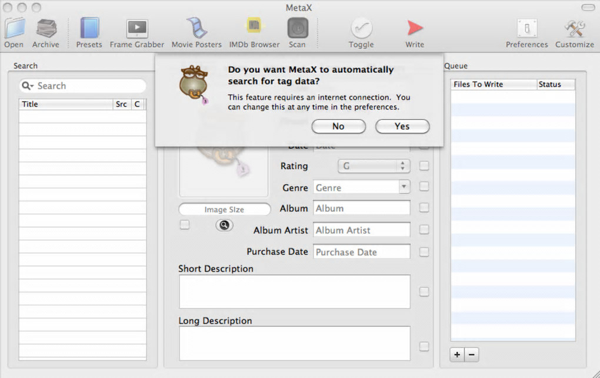
Task: Open the Movie Posters tool
Action: tap(196, 28)
